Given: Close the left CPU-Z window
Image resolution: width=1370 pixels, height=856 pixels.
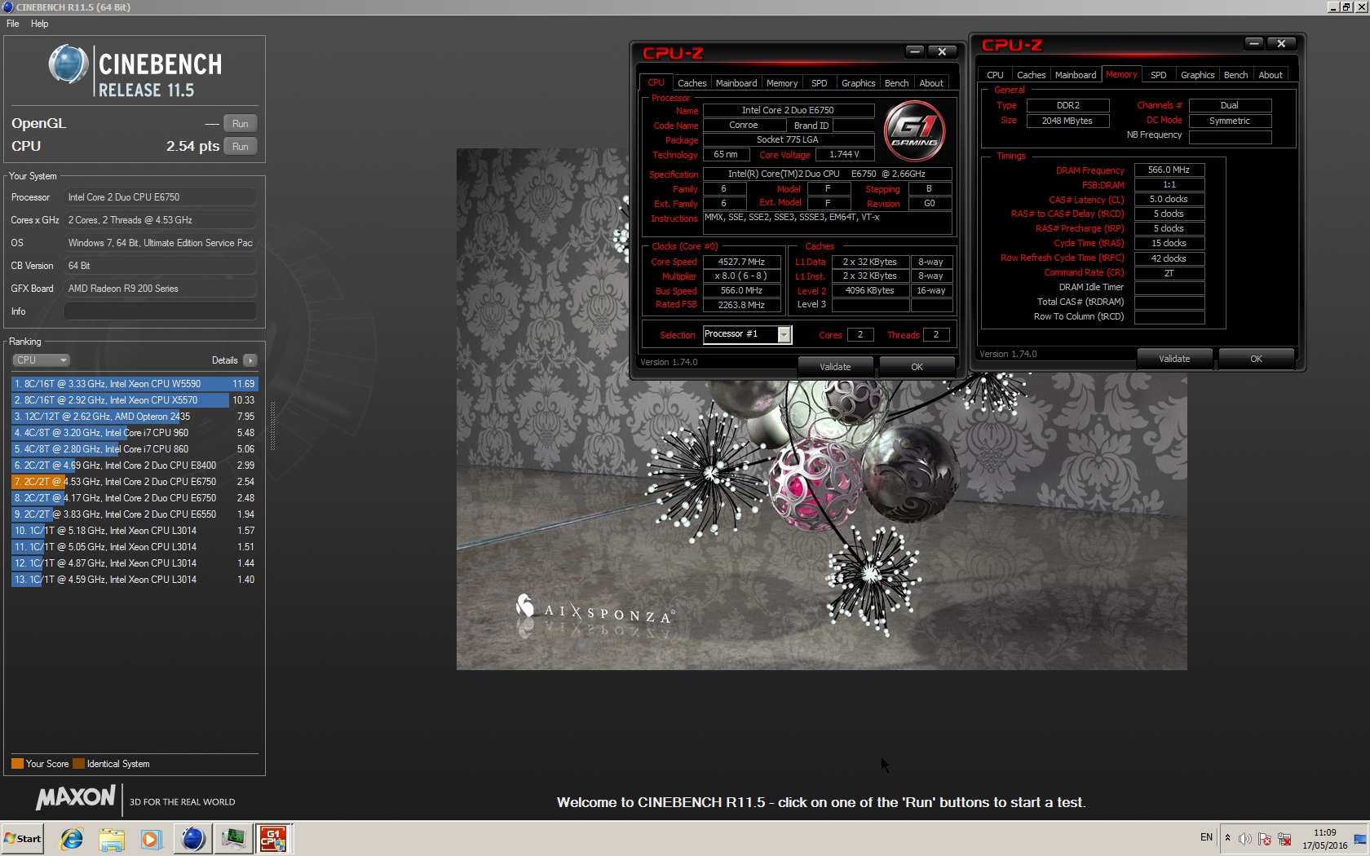Looking at the screenshot, I should tap(942, 51).
